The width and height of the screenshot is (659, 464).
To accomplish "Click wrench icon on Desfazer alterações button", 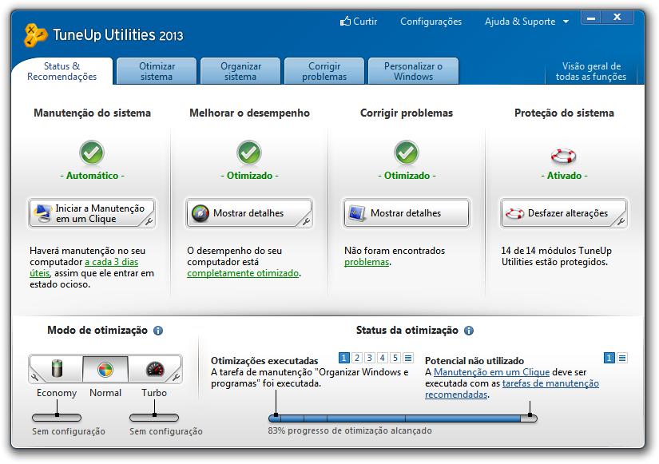I will coord(621,221).
